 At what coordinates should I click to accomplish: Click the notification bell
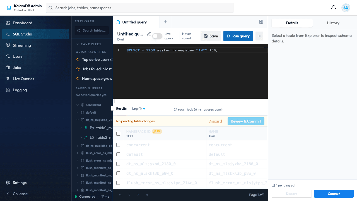pos(333,8)
